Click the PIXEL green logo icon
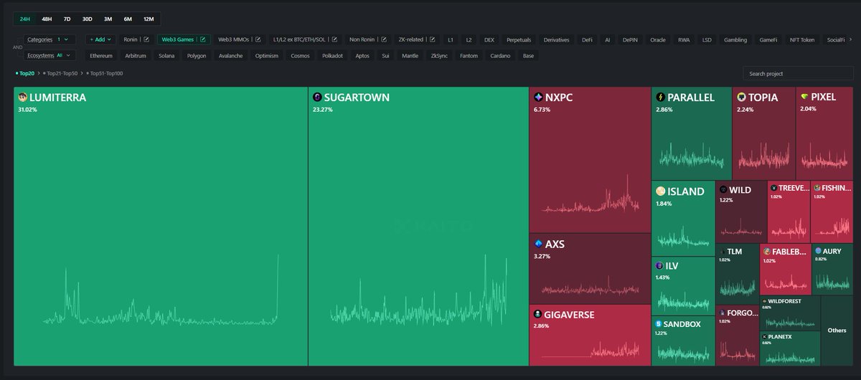The image size is (861, 380). [804, 97]
